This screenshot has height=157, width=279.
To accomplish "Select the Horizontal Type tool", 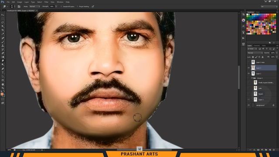I will click(3, 72).
